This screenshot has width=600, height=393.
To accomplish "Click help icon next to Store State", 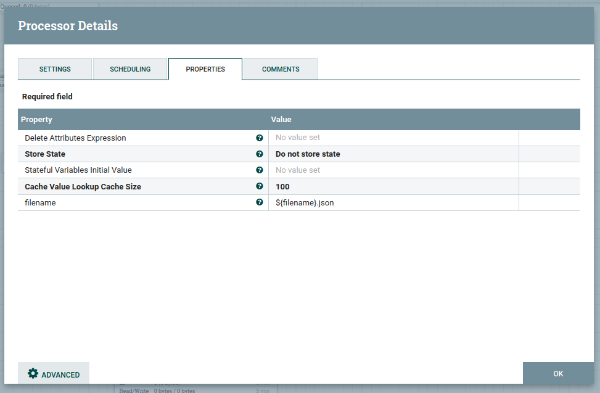I will [260, 154].
